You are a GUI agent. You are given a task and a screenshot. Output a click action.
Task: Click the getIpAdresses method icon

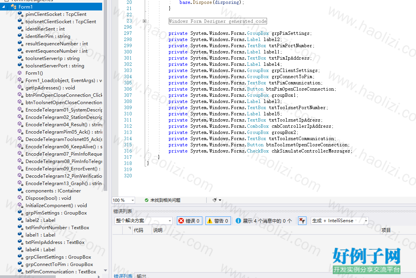(20, 88)
